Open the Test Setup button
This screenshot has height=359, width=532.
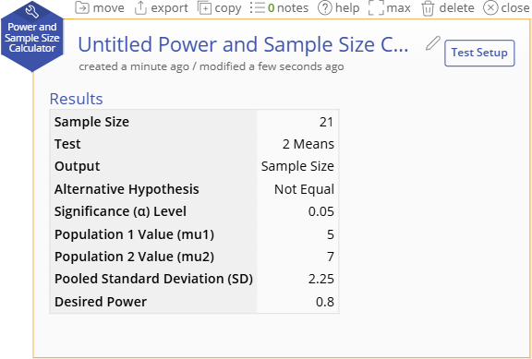(x=479, y=53)
